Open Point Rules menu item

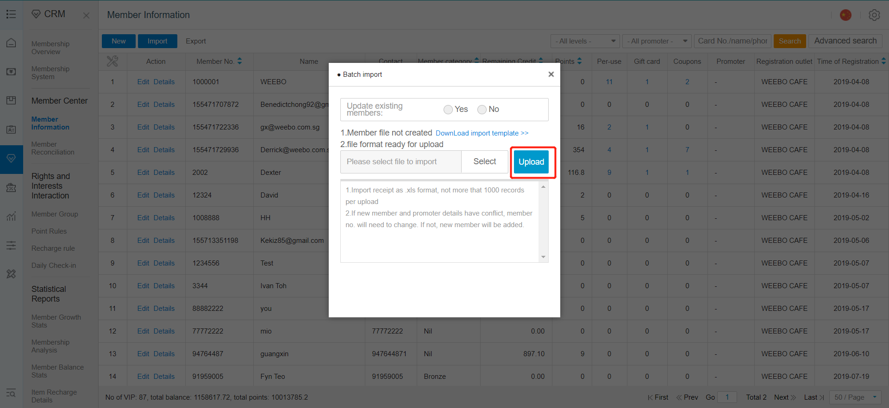click(49, 231)
